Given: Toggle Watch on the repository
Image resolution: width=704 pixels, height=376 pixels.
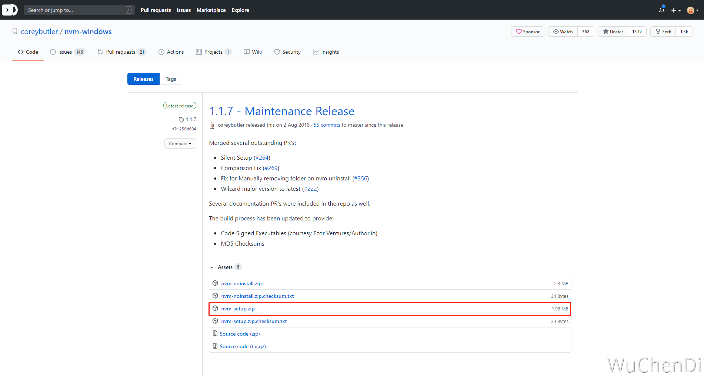Looking at the screenshot, I should tap(563, 32).
